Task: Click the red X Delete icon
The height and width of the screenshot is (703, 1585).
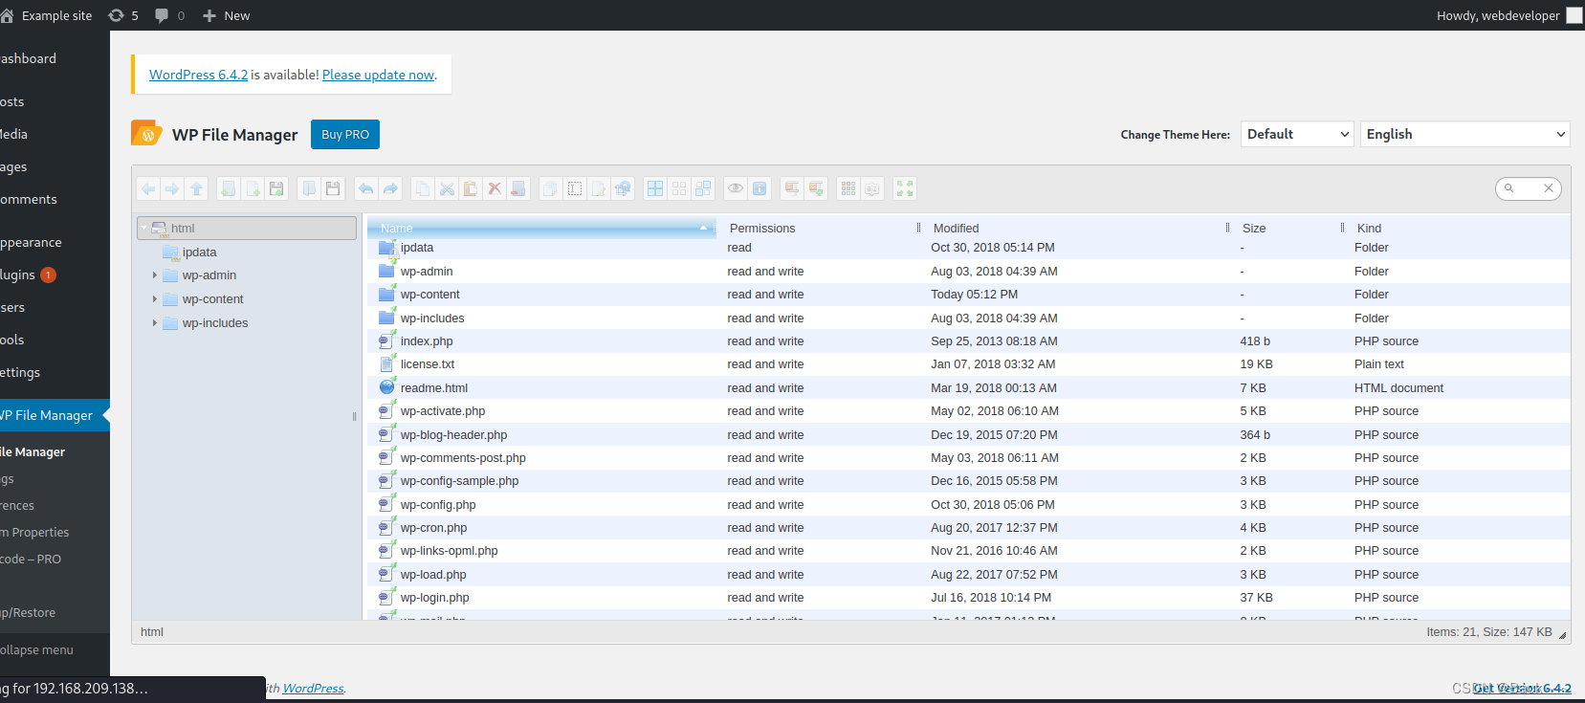Action: [495, 188]
